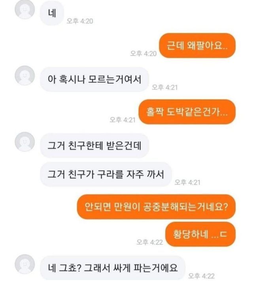
Task: Open the avatar next to "아 혹시나 모르는거여서"
Action: point(25,75)
